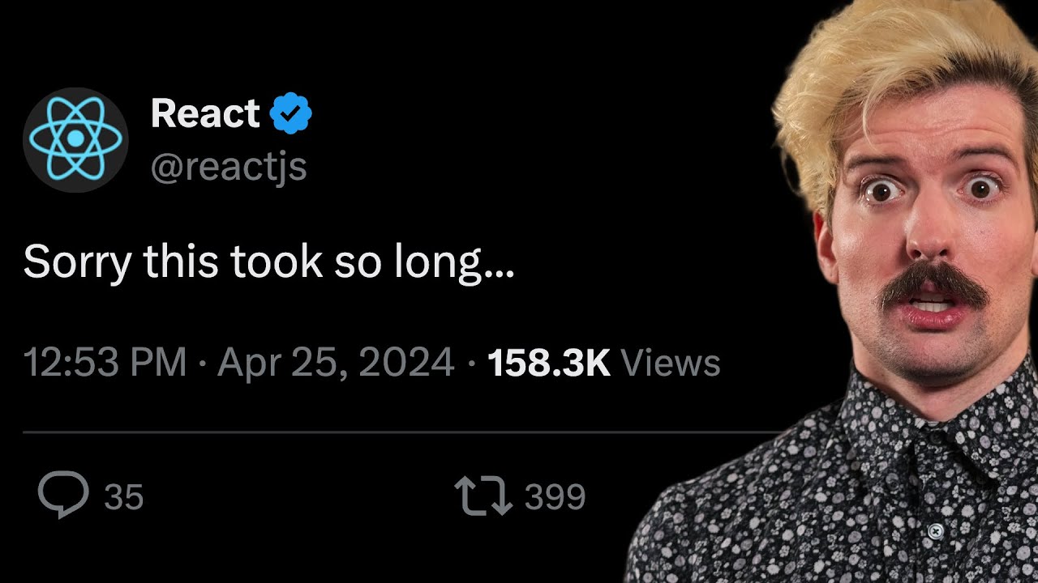Click the React atom logo avatar
Screen dimensions: 1038x583
pos(75,139)
